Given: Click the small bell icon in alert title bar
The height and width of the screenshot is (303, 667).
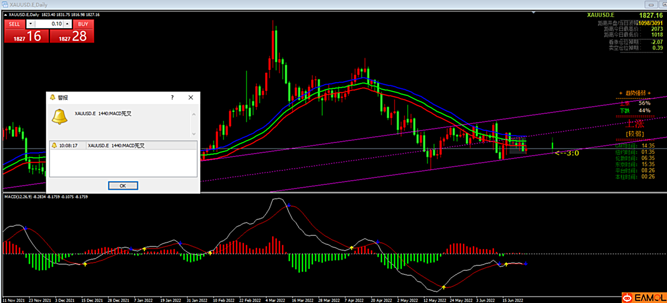Looking at the screenshot, I should pos(52,97).
